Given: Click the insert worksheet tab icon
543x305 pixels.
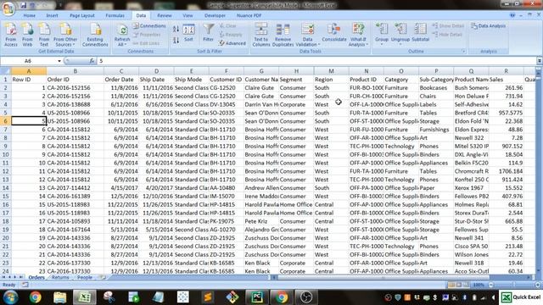Looking at the screenshot, I should tap(103, 277).
